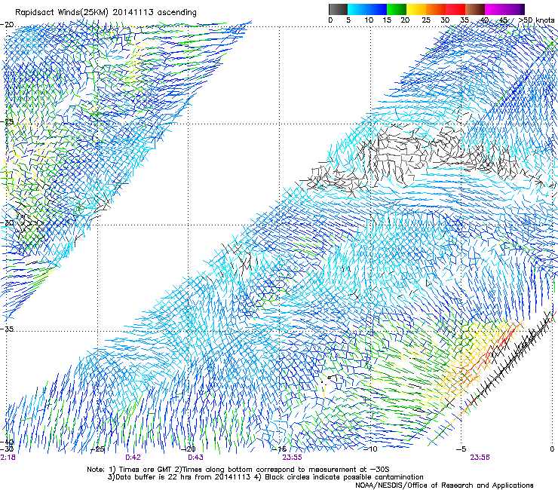Click the longitude '-15' label on bottom axis

[279, 449]
